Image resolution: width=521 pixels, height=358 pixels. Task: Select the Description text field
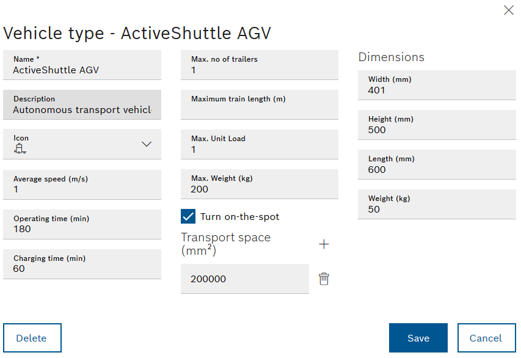82,110
